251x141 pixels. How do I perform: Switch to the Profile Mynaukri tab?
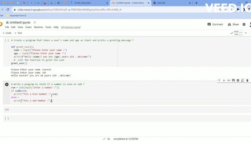point(89,3)
